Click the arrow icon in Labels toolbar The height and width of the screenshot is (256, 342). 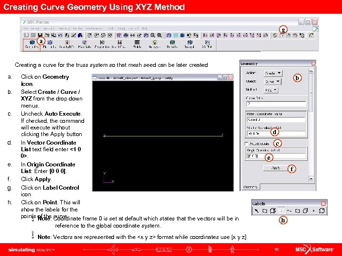pos(256,210)
